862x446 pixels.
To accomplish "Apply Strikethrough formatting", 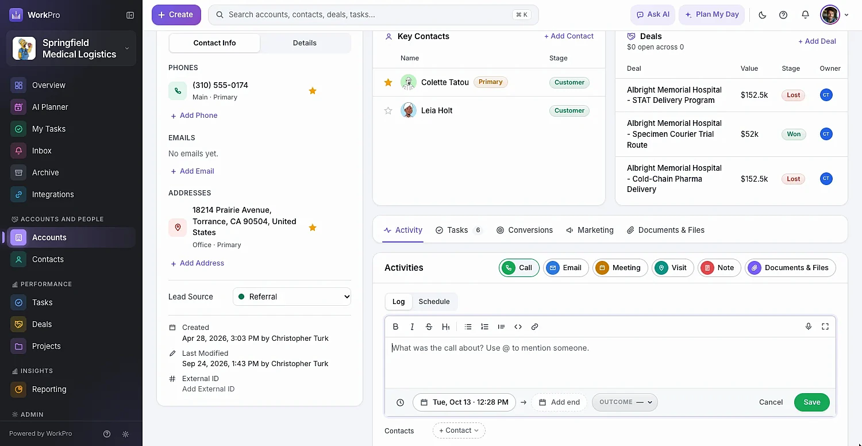I will point(429,326).
